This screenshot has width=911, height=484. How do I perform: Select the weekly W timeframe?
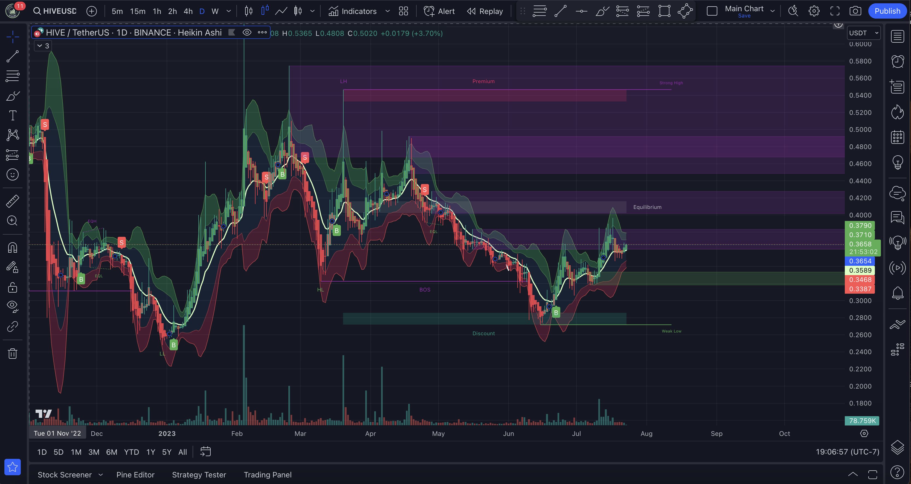(215, 11)
